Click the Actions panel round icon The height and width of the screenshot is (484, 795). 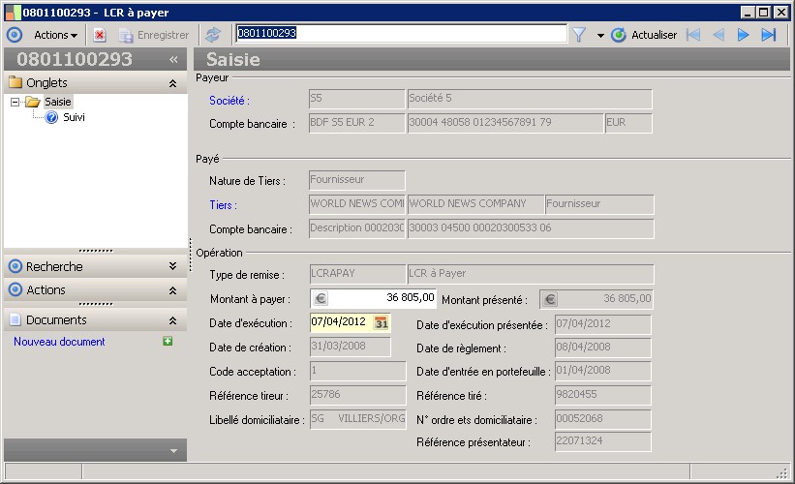point(15,289)
